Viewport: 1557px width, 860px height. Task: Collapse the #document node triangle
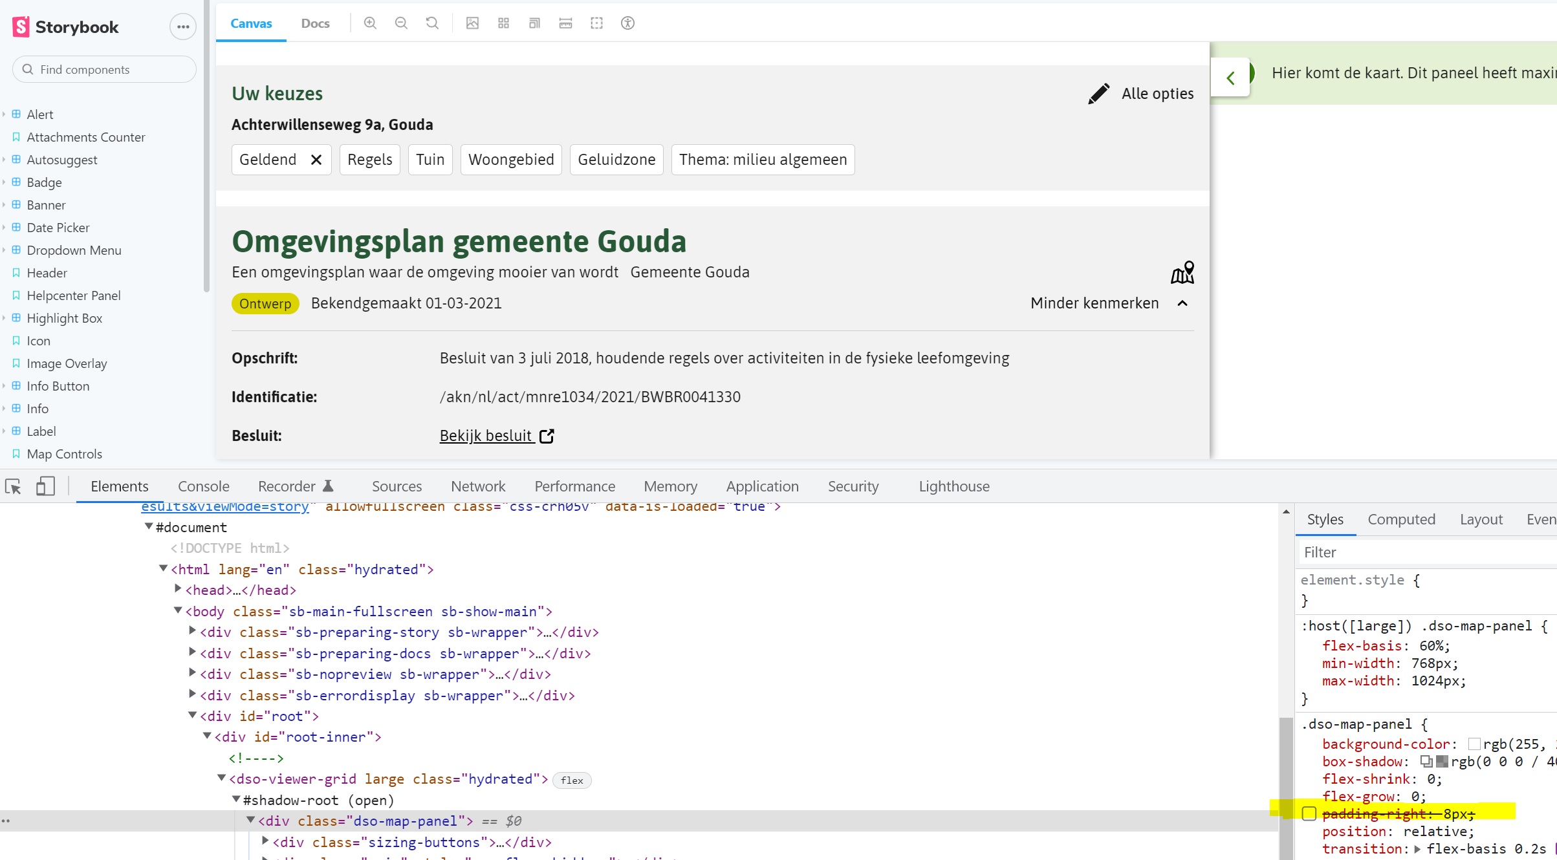tap(149, 526)
